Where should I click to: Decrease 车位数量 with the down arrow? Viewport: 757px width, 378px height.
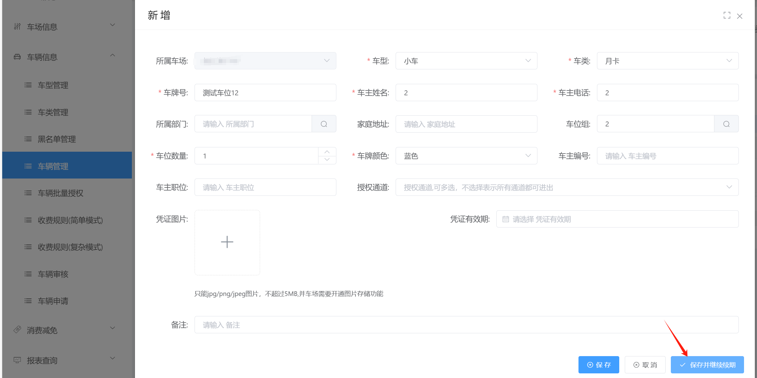327,160
